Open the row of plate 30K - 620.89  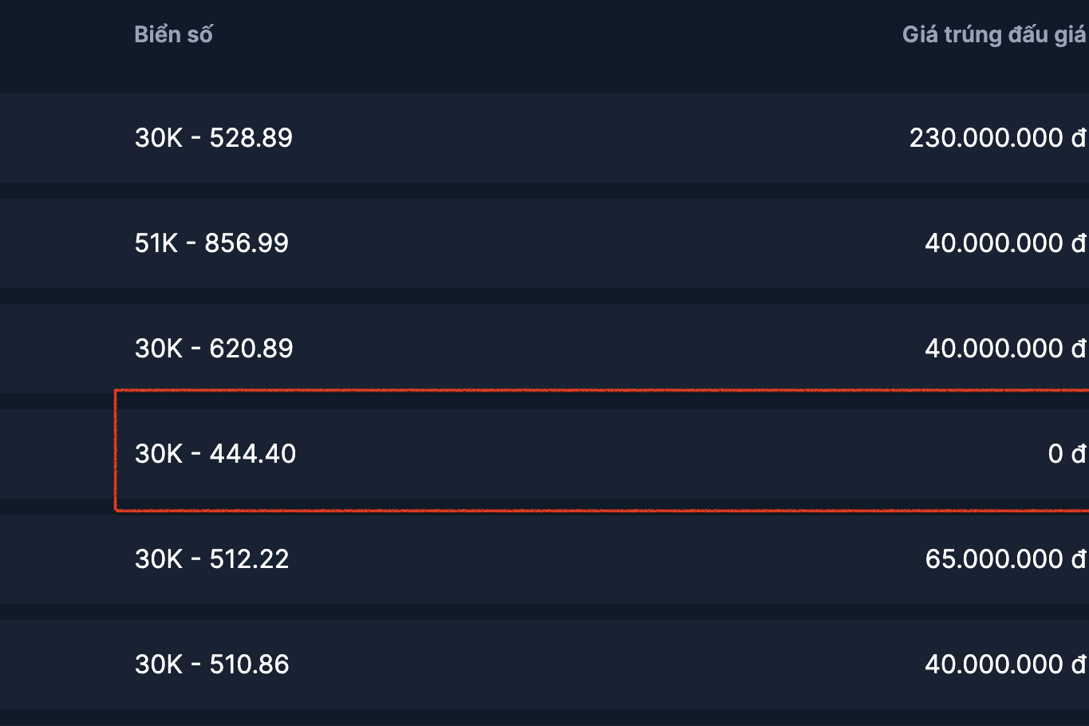point(558,349)
